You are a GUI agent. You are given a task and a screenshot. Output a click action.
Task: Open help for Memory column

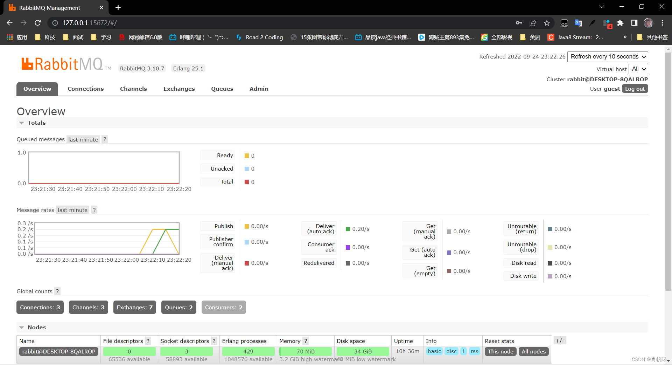click(x=306, y=341)
